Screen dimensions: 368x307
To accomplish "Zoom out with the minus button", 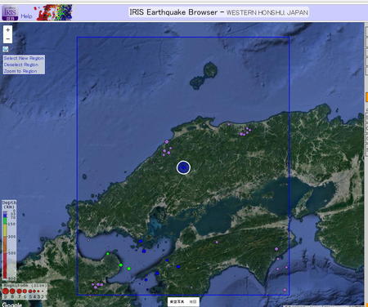I will pos(7,38).
